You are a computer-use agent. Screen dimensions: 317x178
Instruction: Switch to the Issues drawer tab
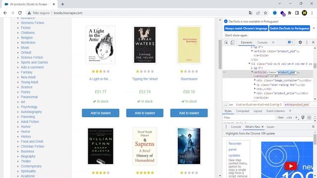(x=270, y=127)
